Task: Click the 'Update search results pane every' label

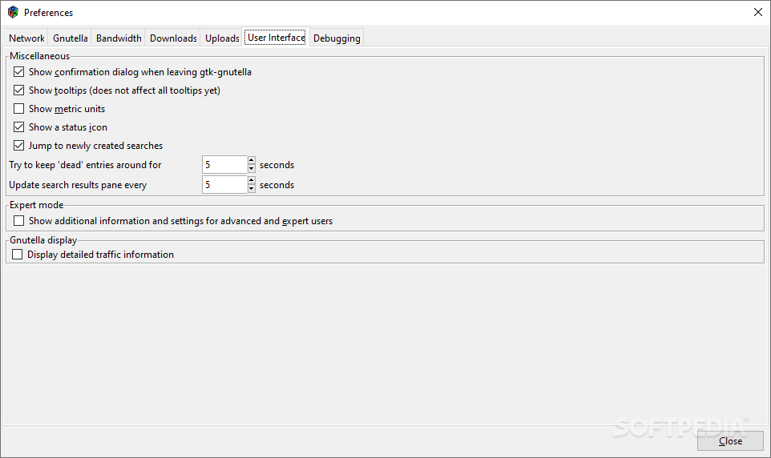Action: pos(78,185)
